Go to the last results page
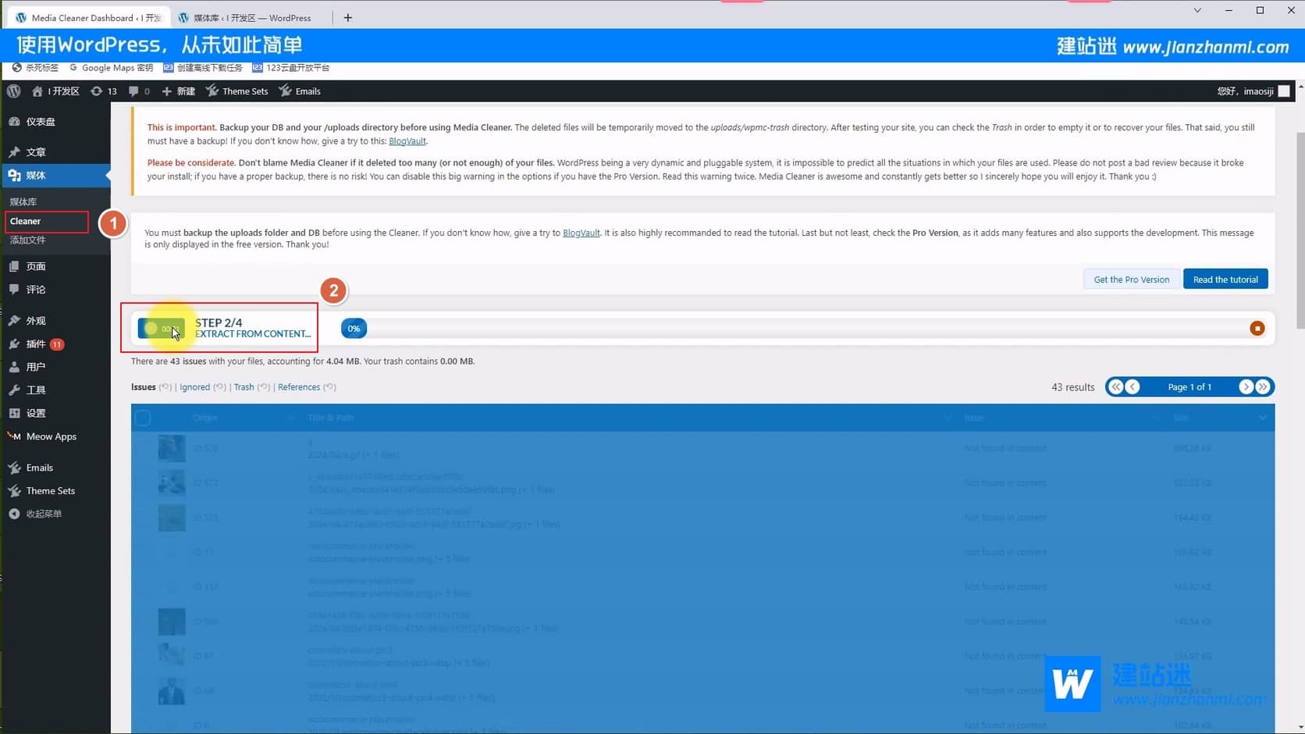The width and height of the screenshot is (1305, 734). pyautogui.click(x=1263, y=387)
